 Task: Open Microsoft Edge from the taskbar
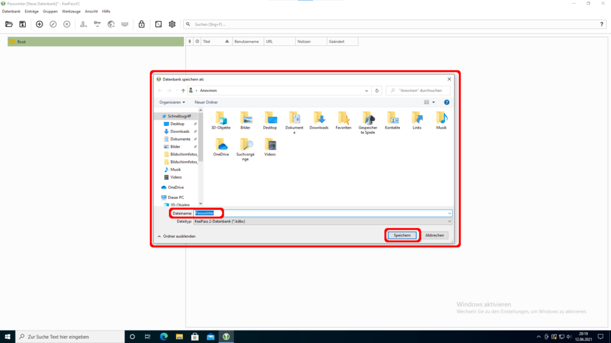pyautogui.click(x=163, y=337)
